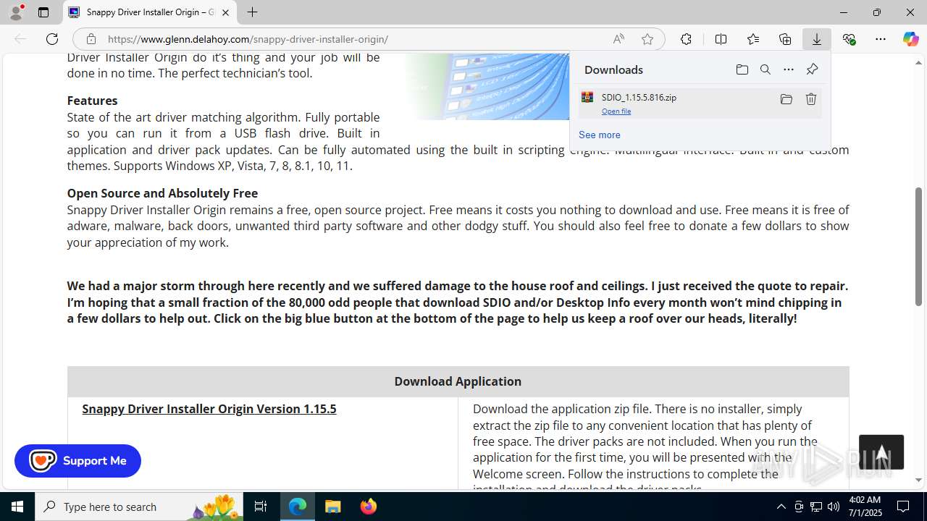
Task: Search downloads in Downloads panel
Action: pyautogui.click(x=765, y=69)
